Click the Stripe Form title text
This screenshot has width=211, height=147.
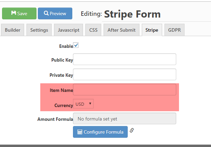coord(132,14)
